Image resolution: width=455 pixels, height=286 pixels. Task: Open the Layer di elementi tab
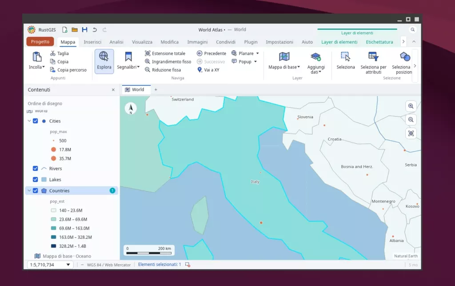click(339, 42)
